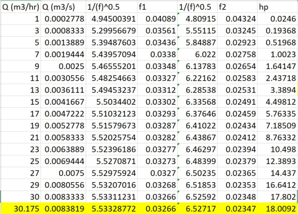Select cell showing 0.0025 flow rate
Screen dimensions: 298x214
(63, 66)
